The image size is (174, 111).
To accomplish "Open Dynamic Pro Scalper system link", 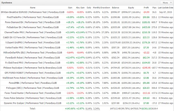I will [x=33, y=103].
